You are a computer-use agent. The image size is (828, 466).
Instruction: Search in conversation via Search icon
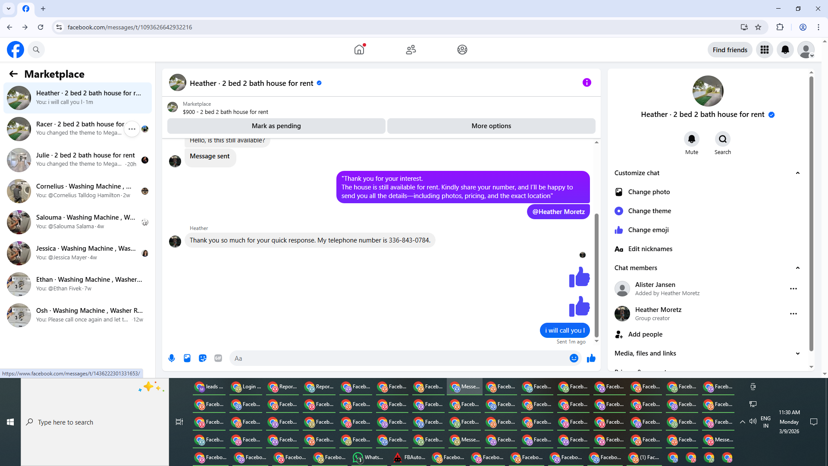coord(722,139)
